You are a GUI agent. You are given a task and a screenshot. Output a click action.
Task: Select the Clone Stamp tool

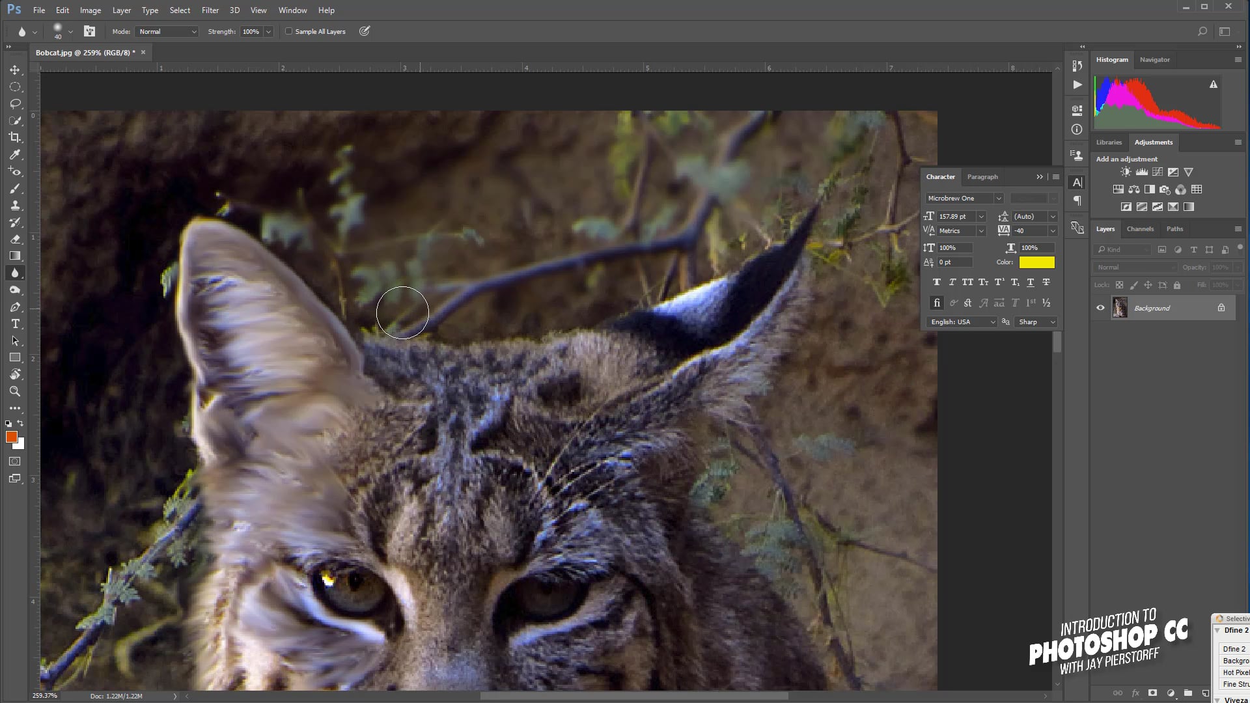[x=15, y=205]
